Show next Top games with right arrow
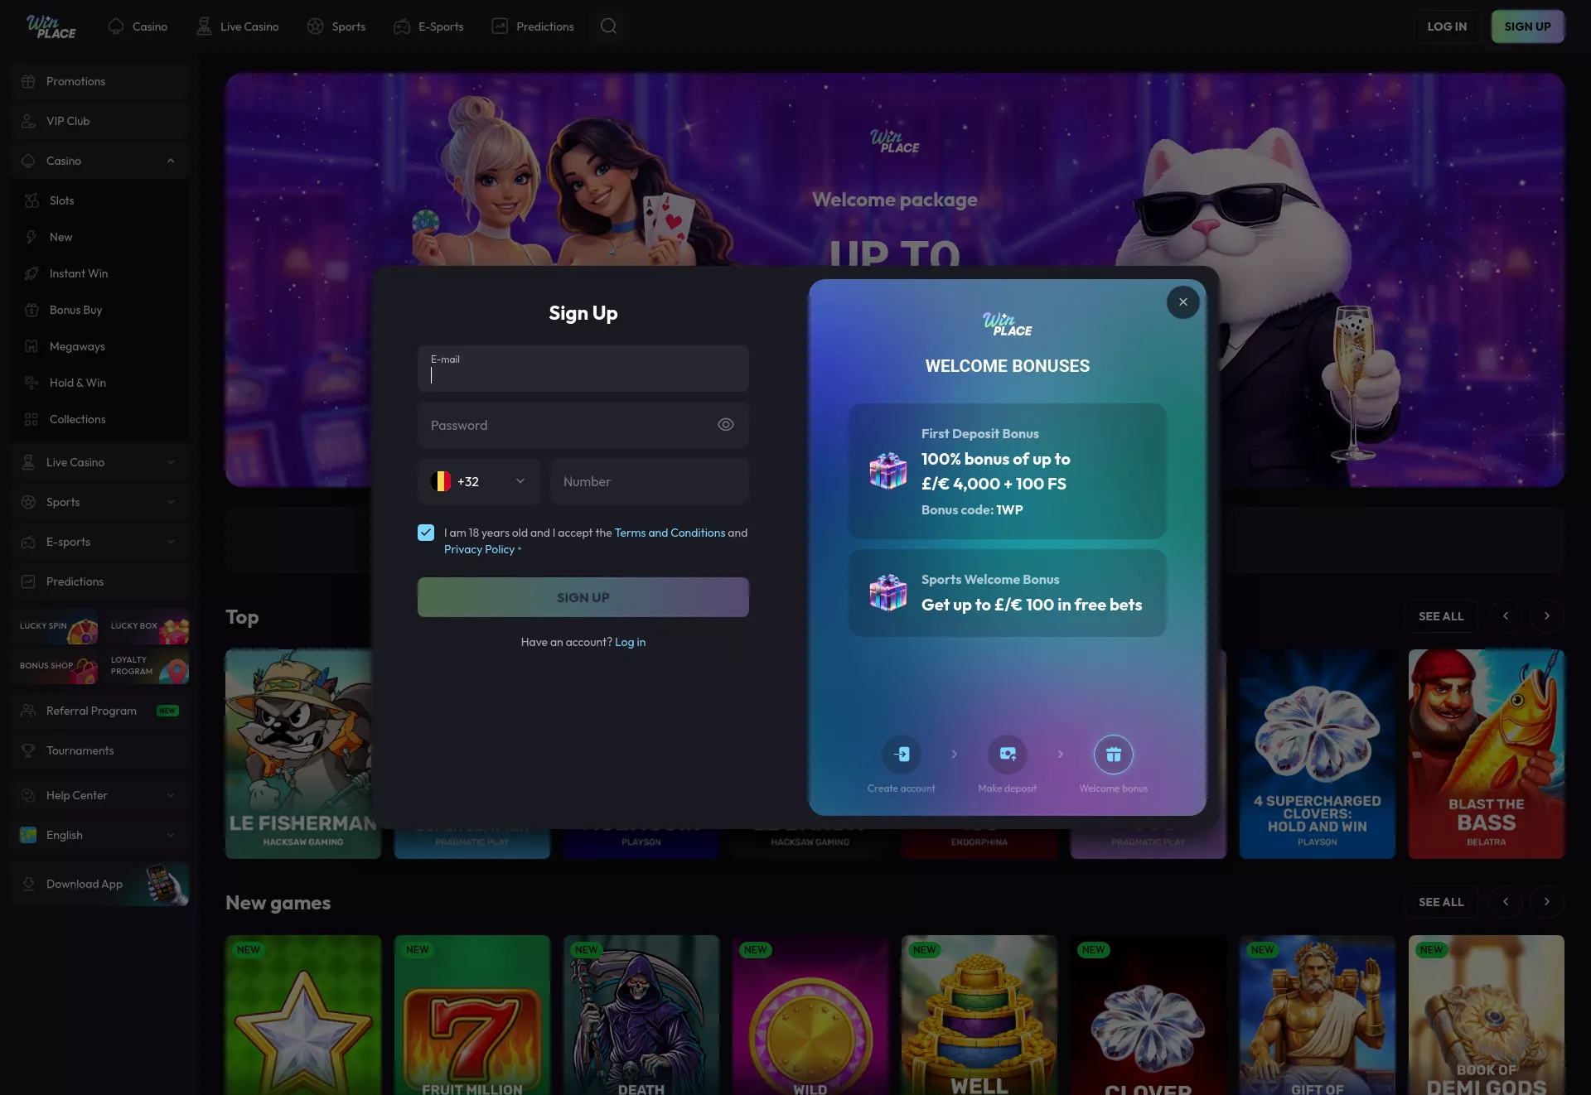Viewport: 1591px width, 1095px height. 1546,616
